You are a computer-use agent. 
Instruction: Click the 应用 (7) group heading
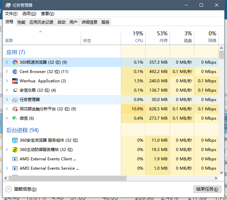click(x=16, y=52)
